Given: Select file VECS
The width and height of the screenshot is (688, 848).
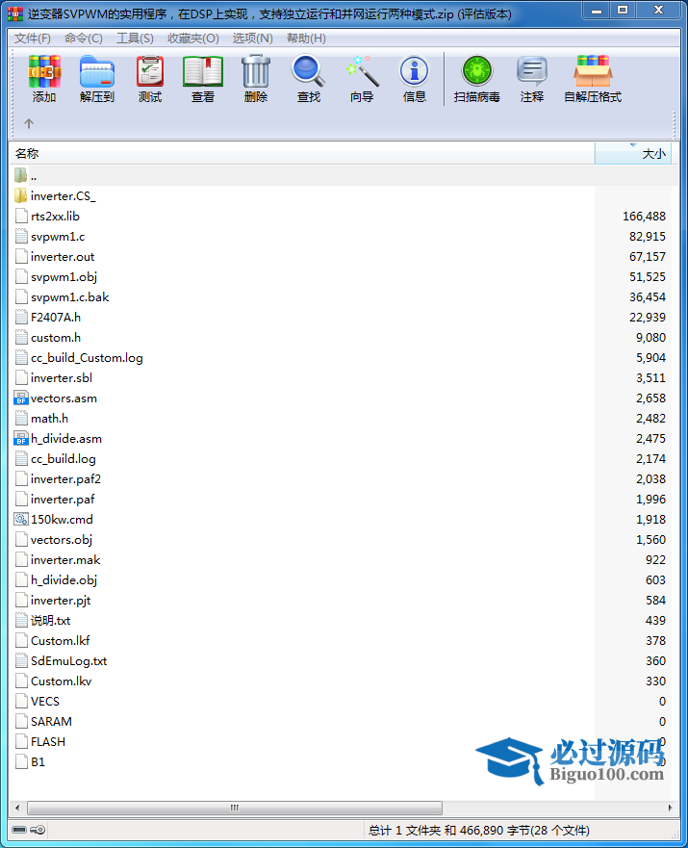Looking at the screenshot, I should pyautogui.click(x=45, y=701).
